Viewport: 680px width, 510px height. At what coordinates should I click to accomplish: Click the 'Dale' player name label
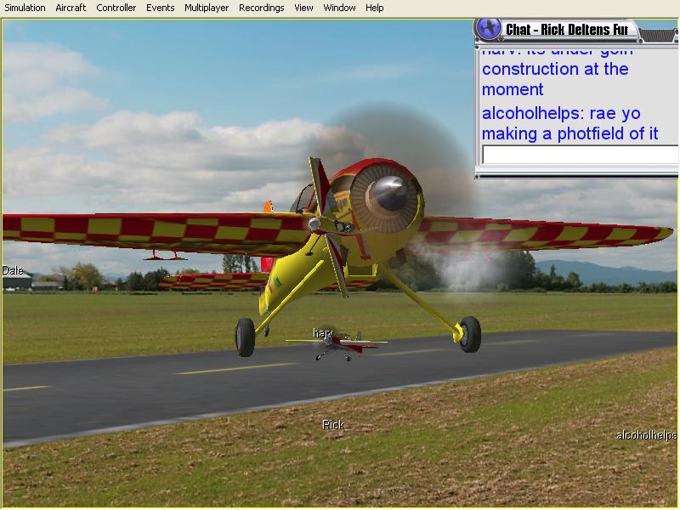13,270
